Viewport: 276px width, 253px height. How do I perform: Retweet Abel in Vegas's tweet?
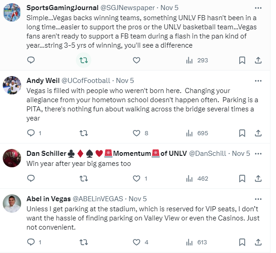[84, 242]
